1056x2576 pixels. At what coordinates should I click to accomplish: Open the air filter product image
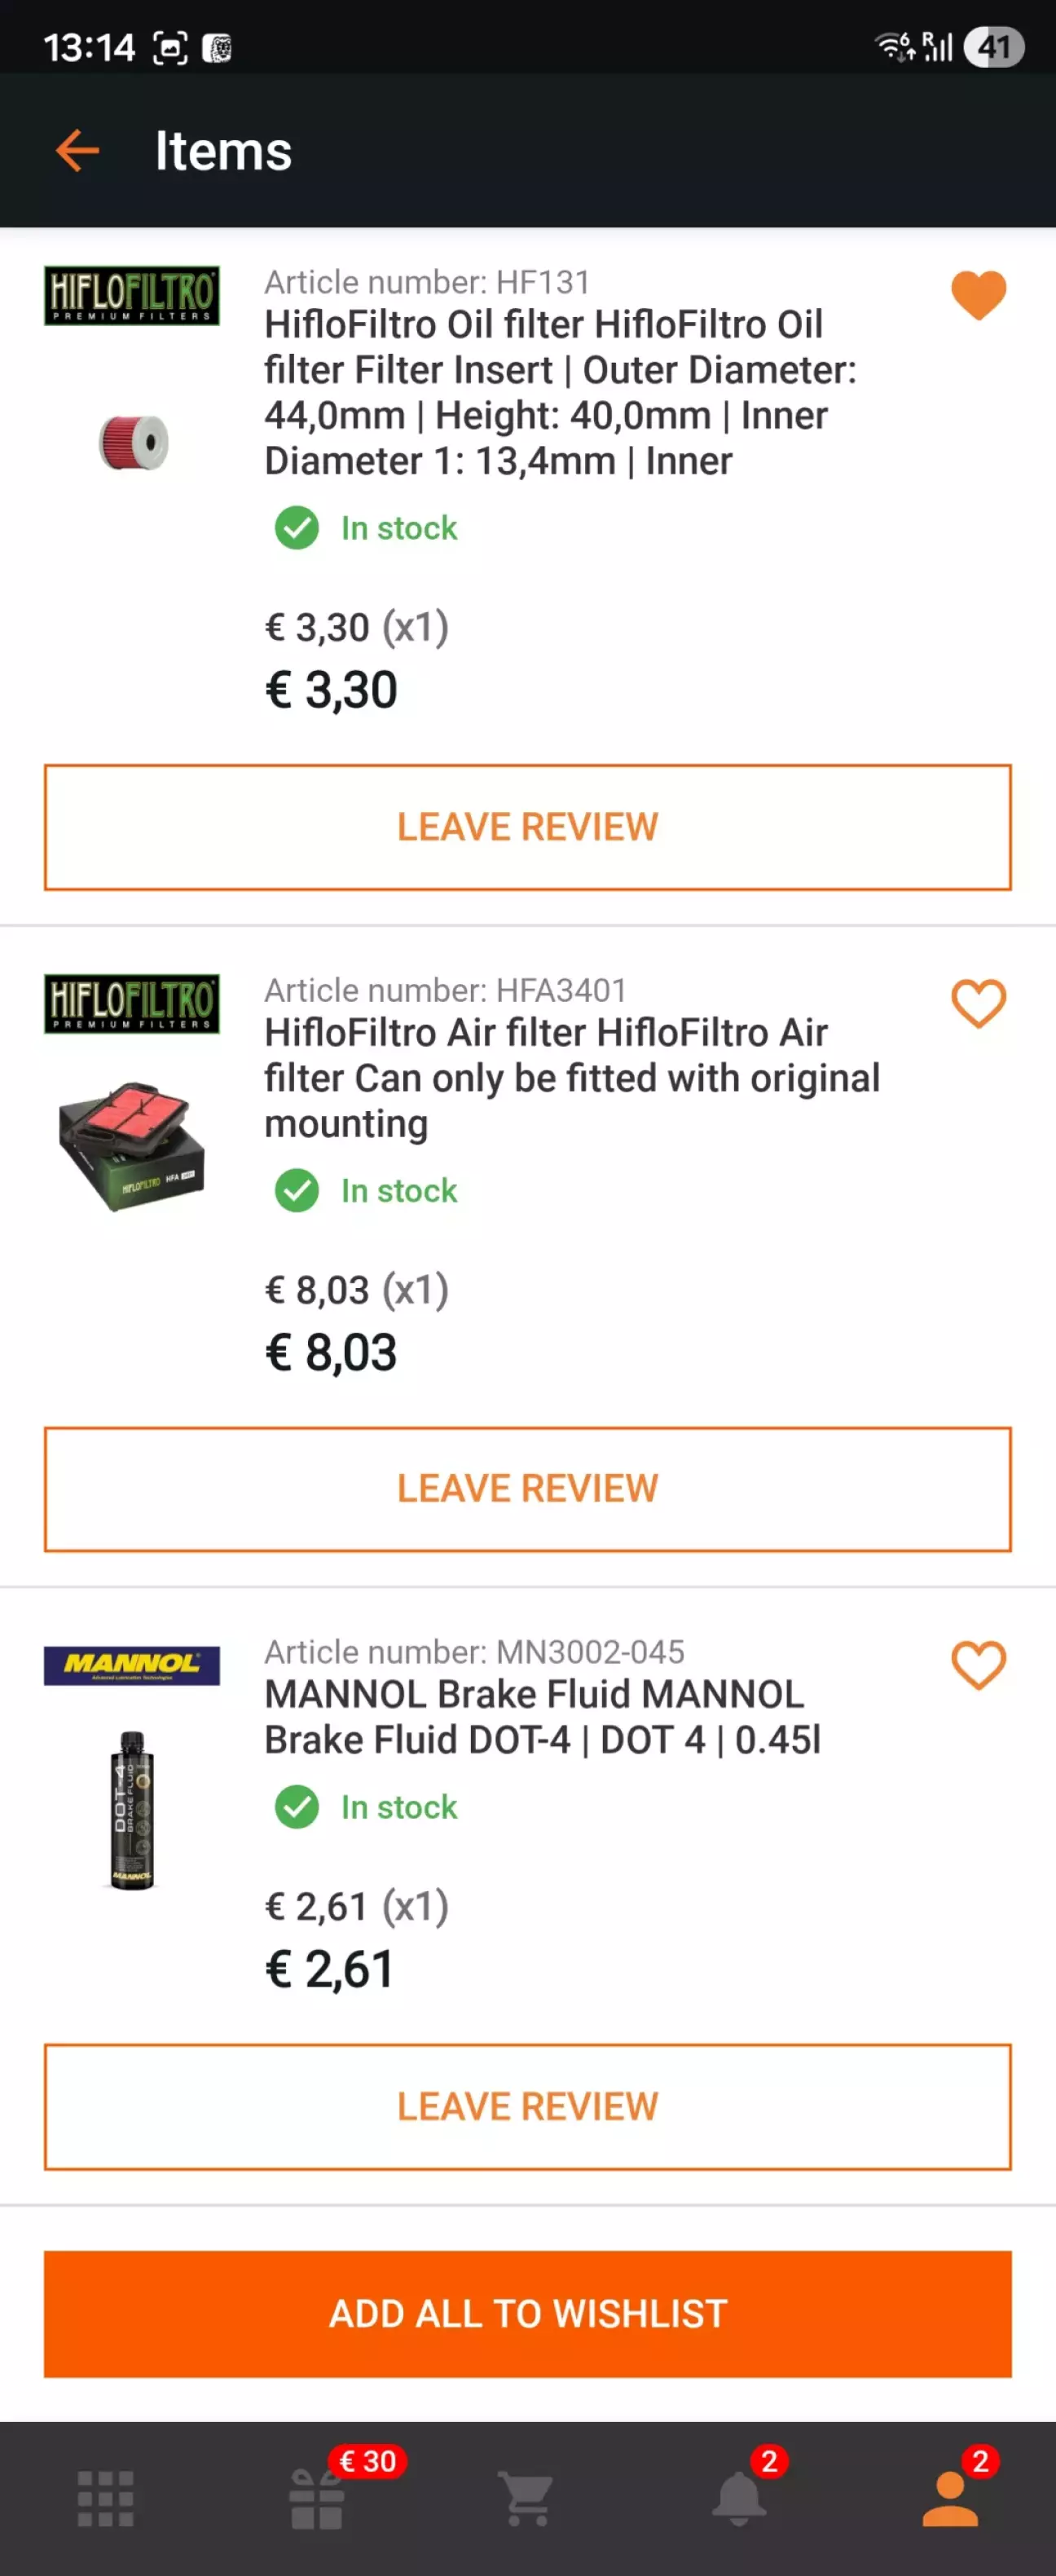131,1146
